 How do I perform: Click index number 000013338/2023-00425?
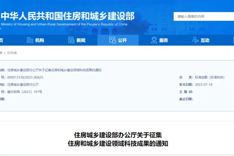25,77
